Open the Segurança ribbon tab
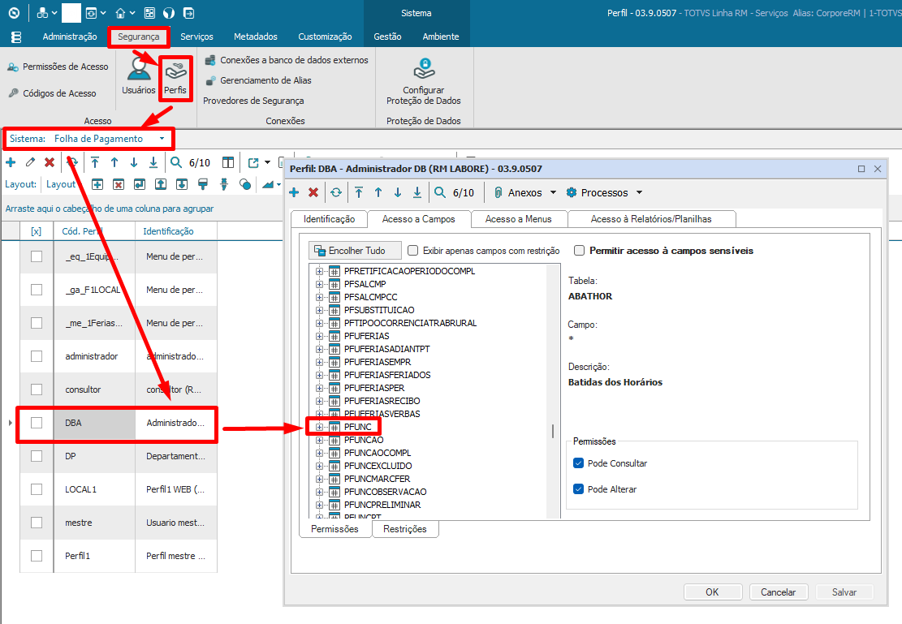 (x=139, y=37)
